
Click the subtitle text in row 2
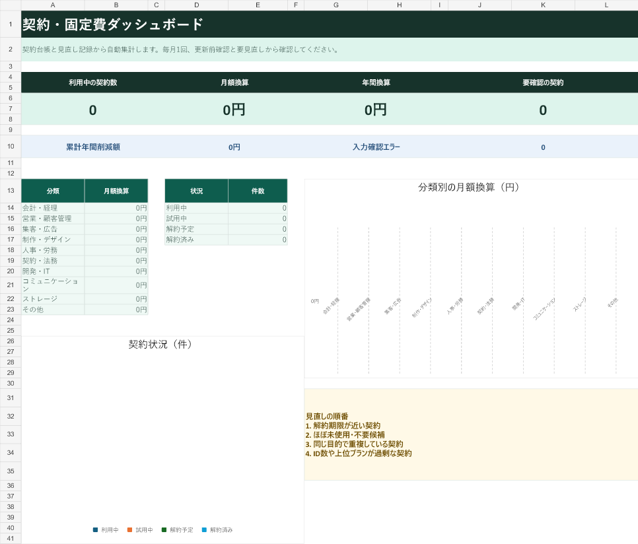point(181,50)
